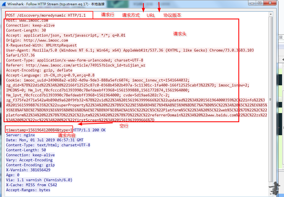Close the Follow HTTP Stream window
The width and height of the screenshot is (284, 197).
pyautogui.click(x=270, y=3)
